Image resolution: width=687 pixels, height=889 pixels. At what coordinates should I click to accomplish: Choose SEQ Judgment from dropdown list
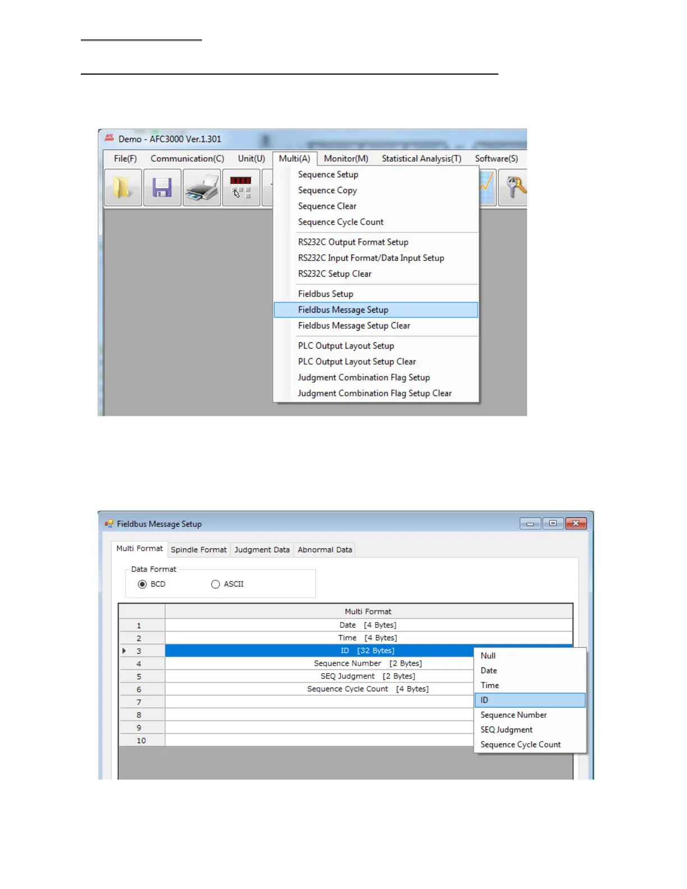tap(530, 730)
